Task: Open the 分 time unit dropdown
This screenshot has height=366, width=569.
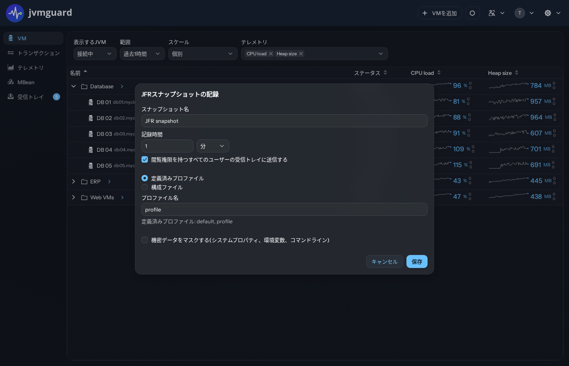Action: (213, 146)
